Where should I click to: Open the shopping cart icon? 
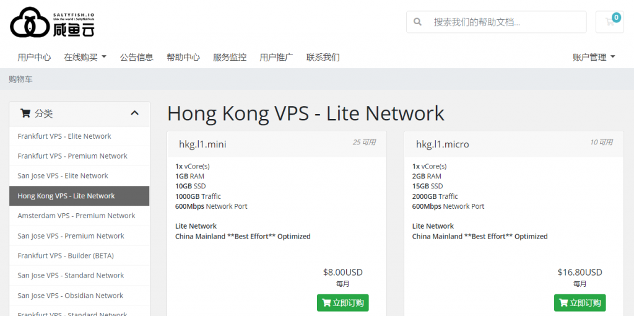(610, 22)
